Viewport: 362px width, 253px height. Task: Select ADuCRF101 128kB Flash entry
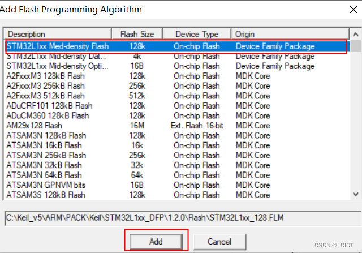click(176, 106)
